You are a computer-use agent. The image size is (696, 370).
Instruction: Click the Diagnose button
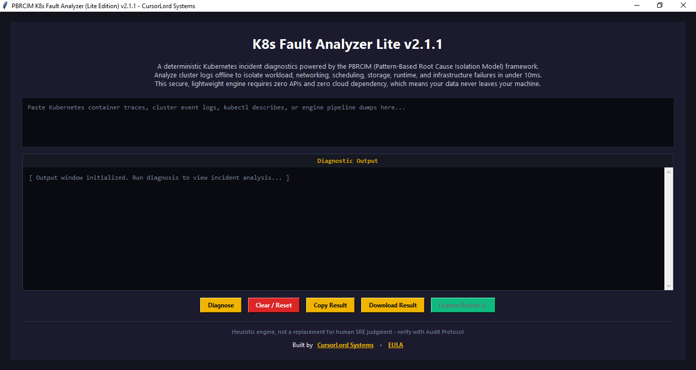tap(221, 305)
